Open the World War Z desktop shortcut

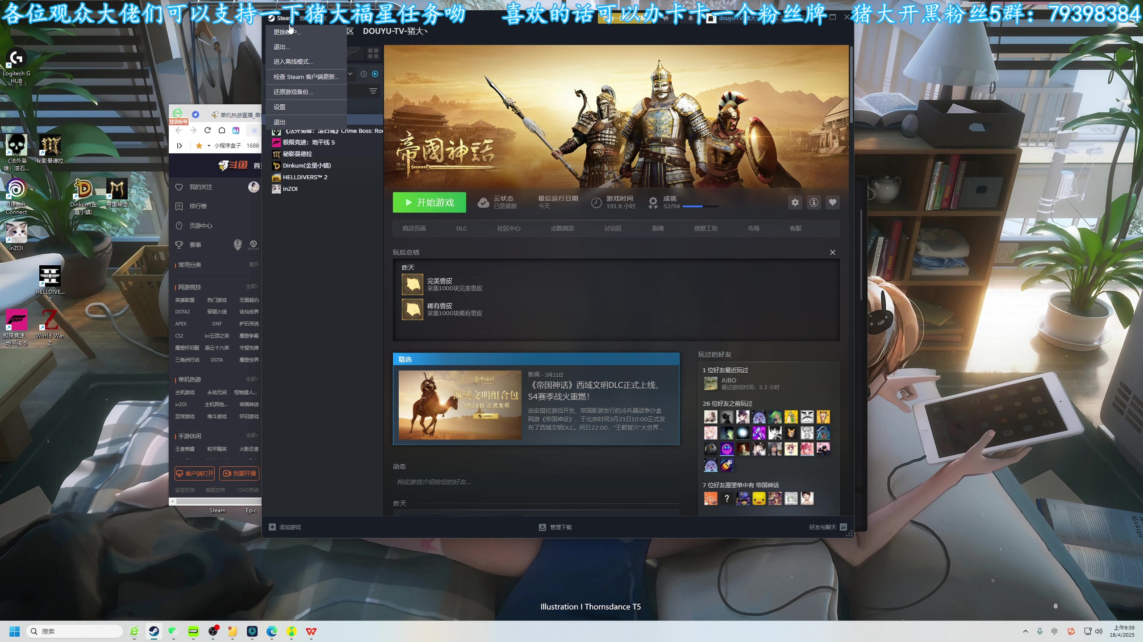coord(50,328)
